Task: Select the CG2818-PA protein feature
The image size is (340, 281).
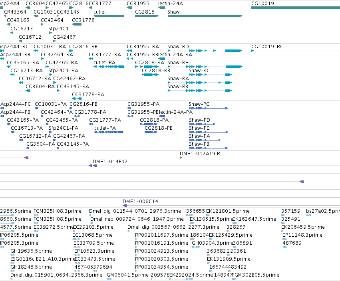Action: point(149,124)
